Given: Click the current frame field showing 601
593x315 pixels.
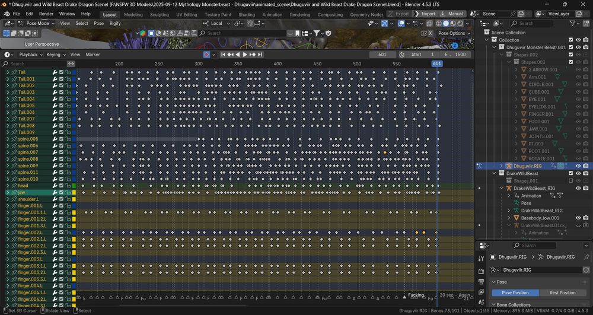Looking at the screenshot, I should (x=382, y=55).
